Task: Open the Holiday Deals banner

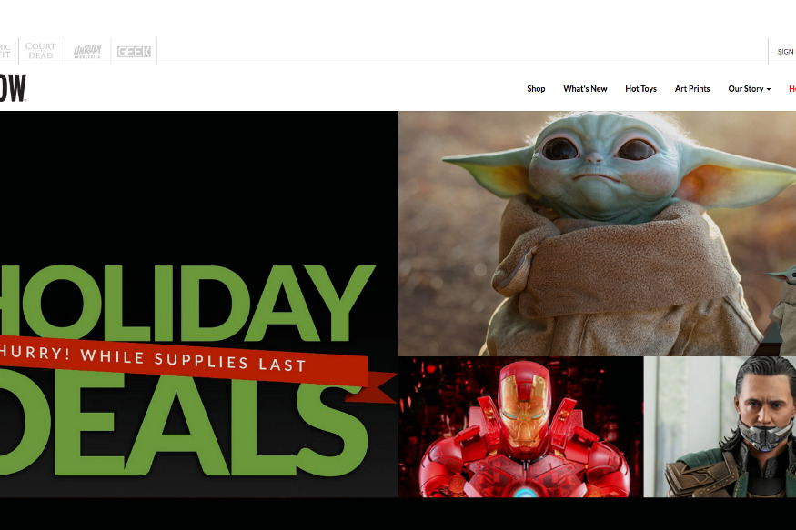Action: click(x=199, y=305)
